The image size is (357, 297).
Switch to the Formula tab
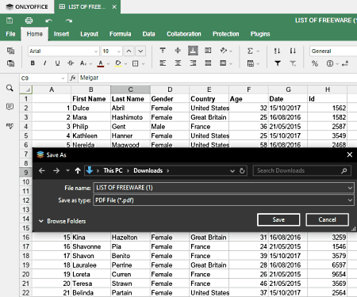(x=121, y=34)
